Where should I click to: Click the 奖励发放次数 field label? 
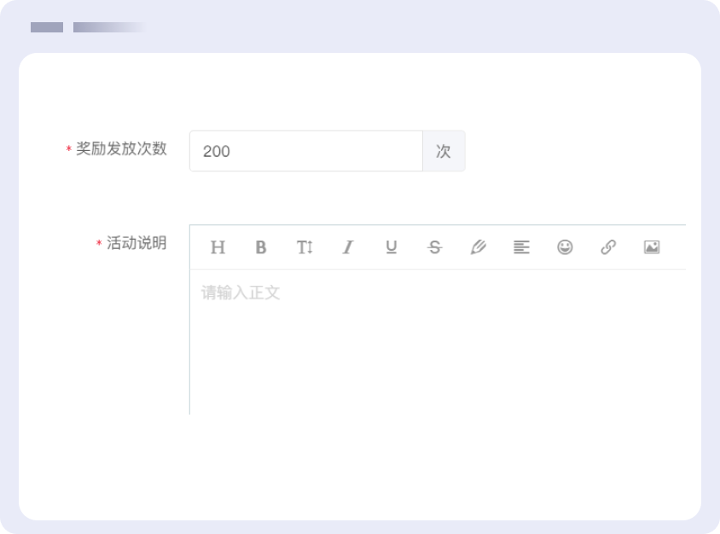(121, 148)
